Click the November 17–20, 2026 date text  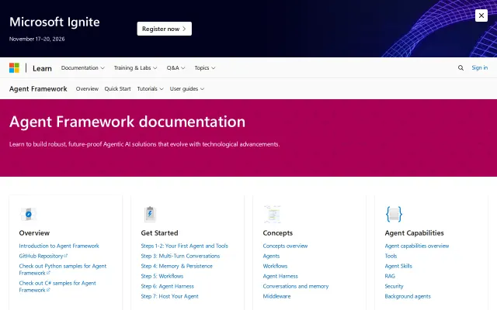[37, 39]
